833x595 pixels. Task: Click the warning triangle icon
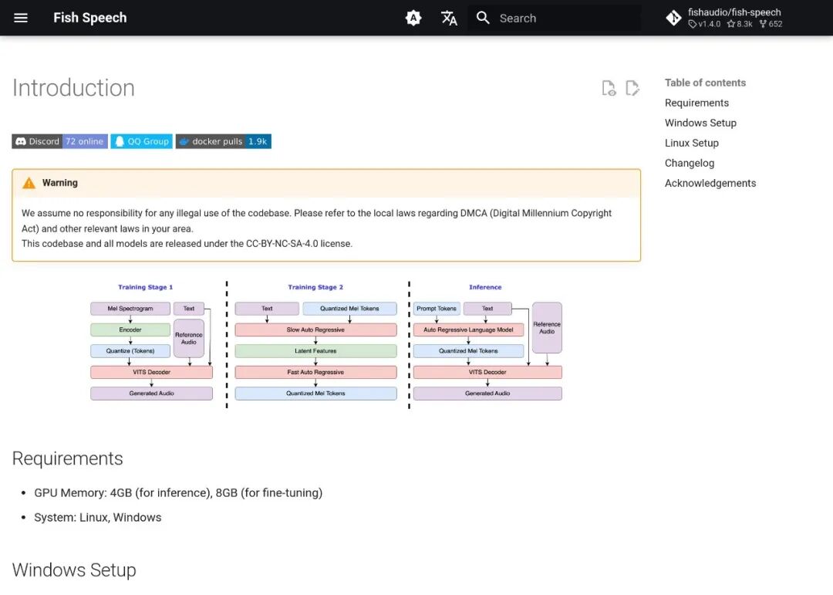pyautogui.click(x=29, y=183)
